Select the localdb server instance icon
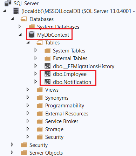The width and height of the screenshot is (136, 156). 16,11
